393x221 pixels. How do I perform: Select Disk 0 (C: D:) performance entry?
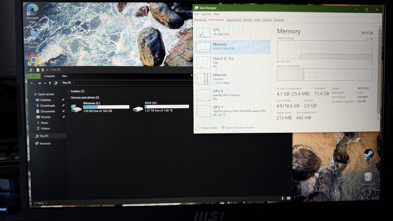pyautogui.click(x=232, y=62)
